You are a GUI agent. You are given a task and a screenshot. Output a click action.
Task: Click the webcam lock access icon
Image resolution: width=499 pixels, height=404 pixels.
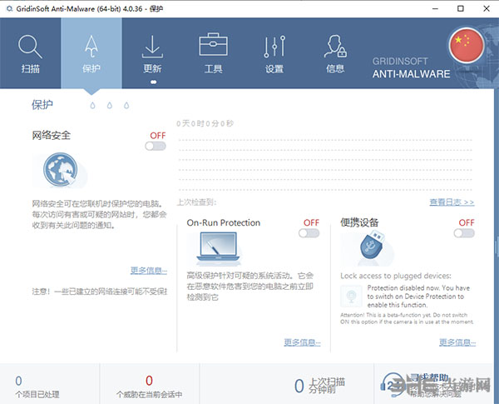pyautogui.click(x=351, y=297)
